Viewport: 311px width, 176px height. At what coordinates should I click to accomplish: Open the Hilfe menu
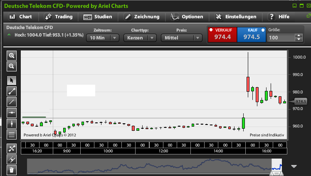[x=279, y=17]
